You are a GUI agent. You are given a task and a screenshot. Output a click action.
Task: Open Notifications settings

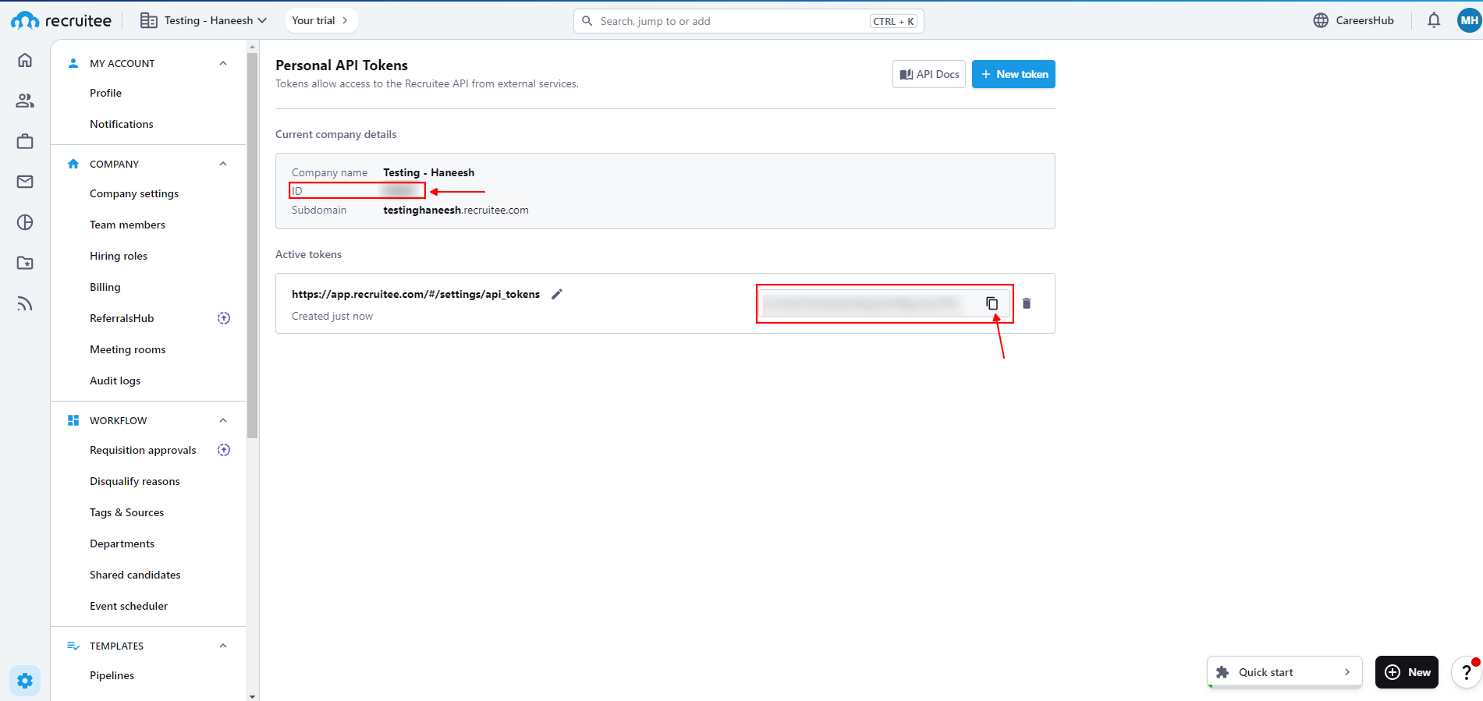(122, 124)
